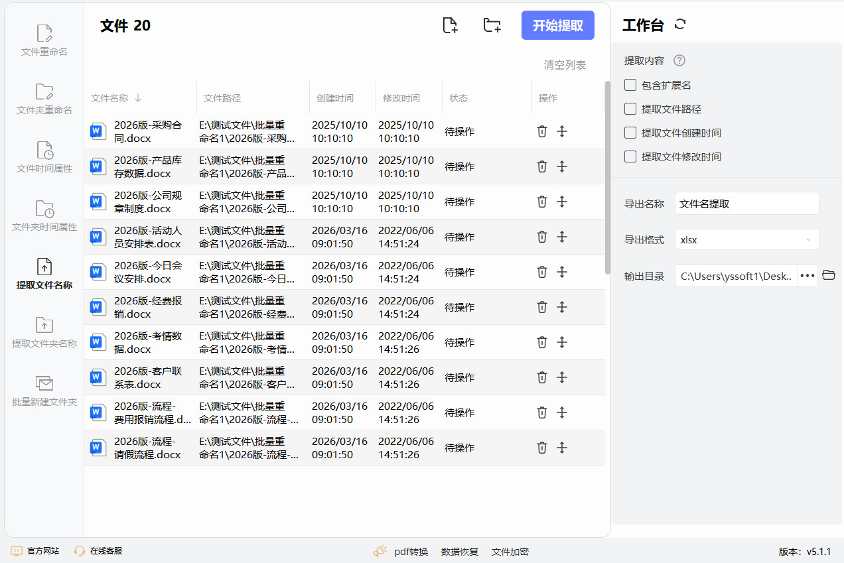The width and height of the screenshot is (844, 563).
Task: Click 清空列表 to clear list
Action: [x=565, y=65]
